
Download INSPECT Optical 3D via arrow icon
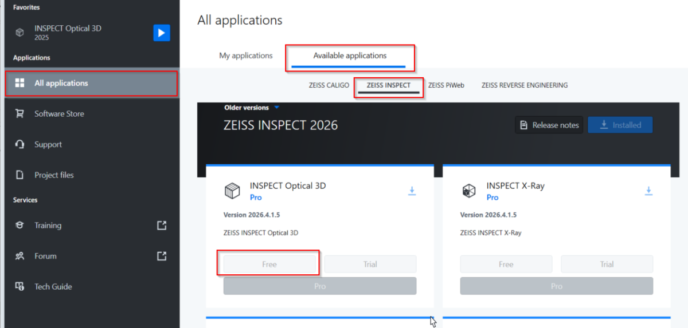point(412,191)
